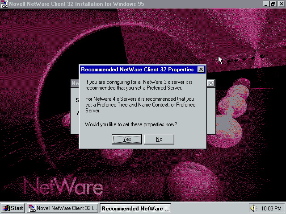Click the 'Would you like to set these properties now?' text
Screen dimensions: 286x214
tap(131, 124)
